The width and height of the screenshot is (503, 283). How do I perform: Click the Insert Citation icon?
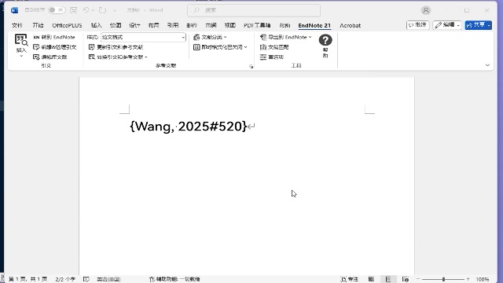(21, 40)
